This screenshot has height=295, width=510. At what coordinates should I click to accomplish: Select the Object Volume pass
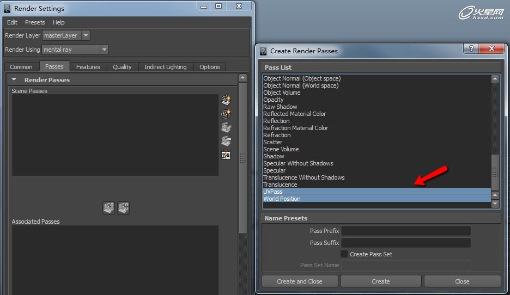(x=377, y=93)
